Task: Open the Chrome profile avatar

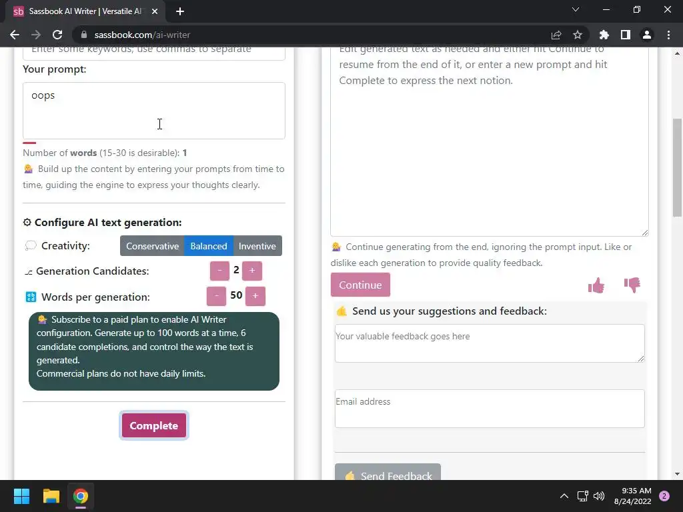Action: point(647,35)
